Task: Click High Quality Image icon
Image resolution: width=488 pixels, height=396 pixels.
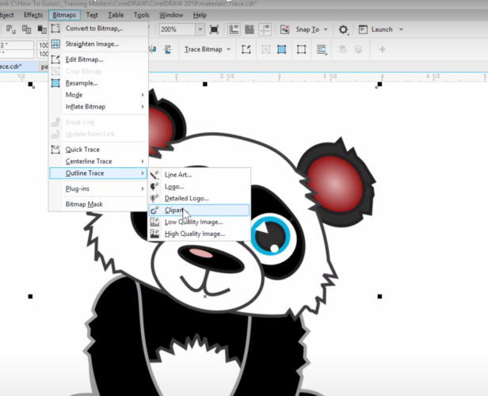Action: coord(154,234)
